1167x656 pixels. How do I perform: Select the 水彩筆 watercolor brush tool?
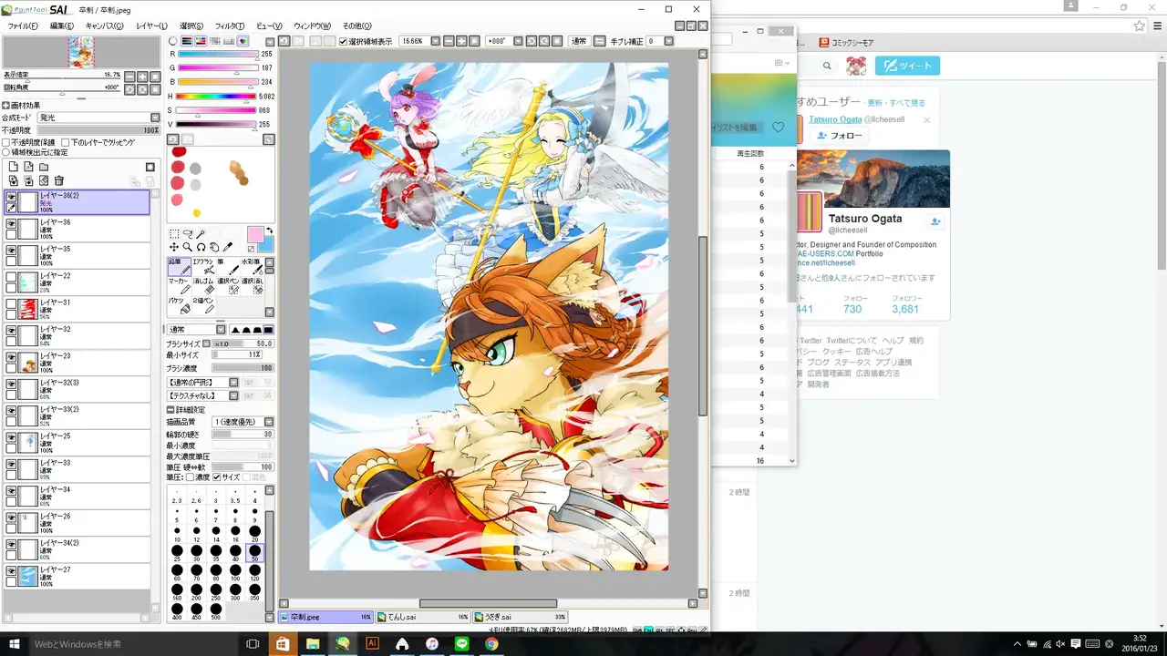click(x=258, y=266)
